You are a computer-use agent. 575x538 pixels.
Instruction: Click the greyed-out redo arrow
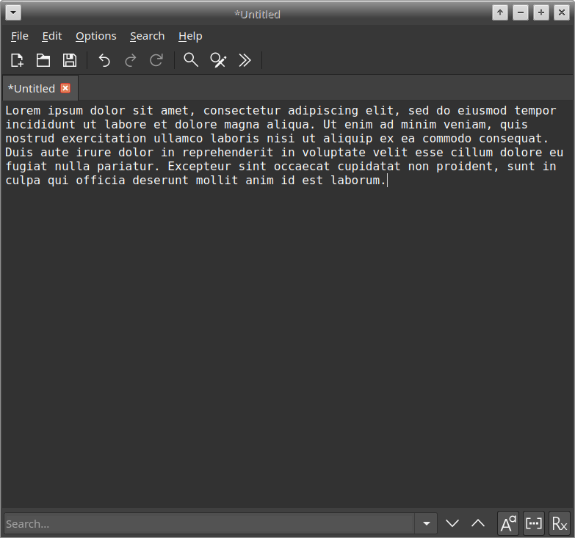tap(131, 60)
